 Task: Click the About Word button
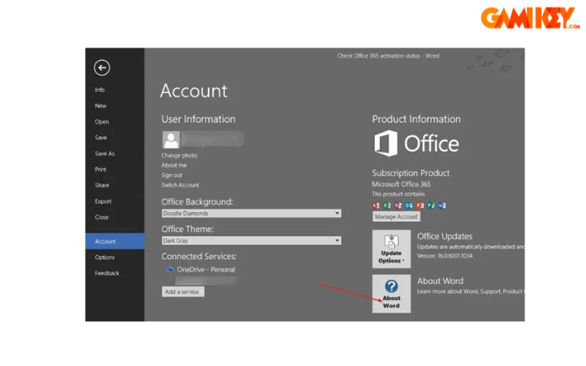[391, 294]
